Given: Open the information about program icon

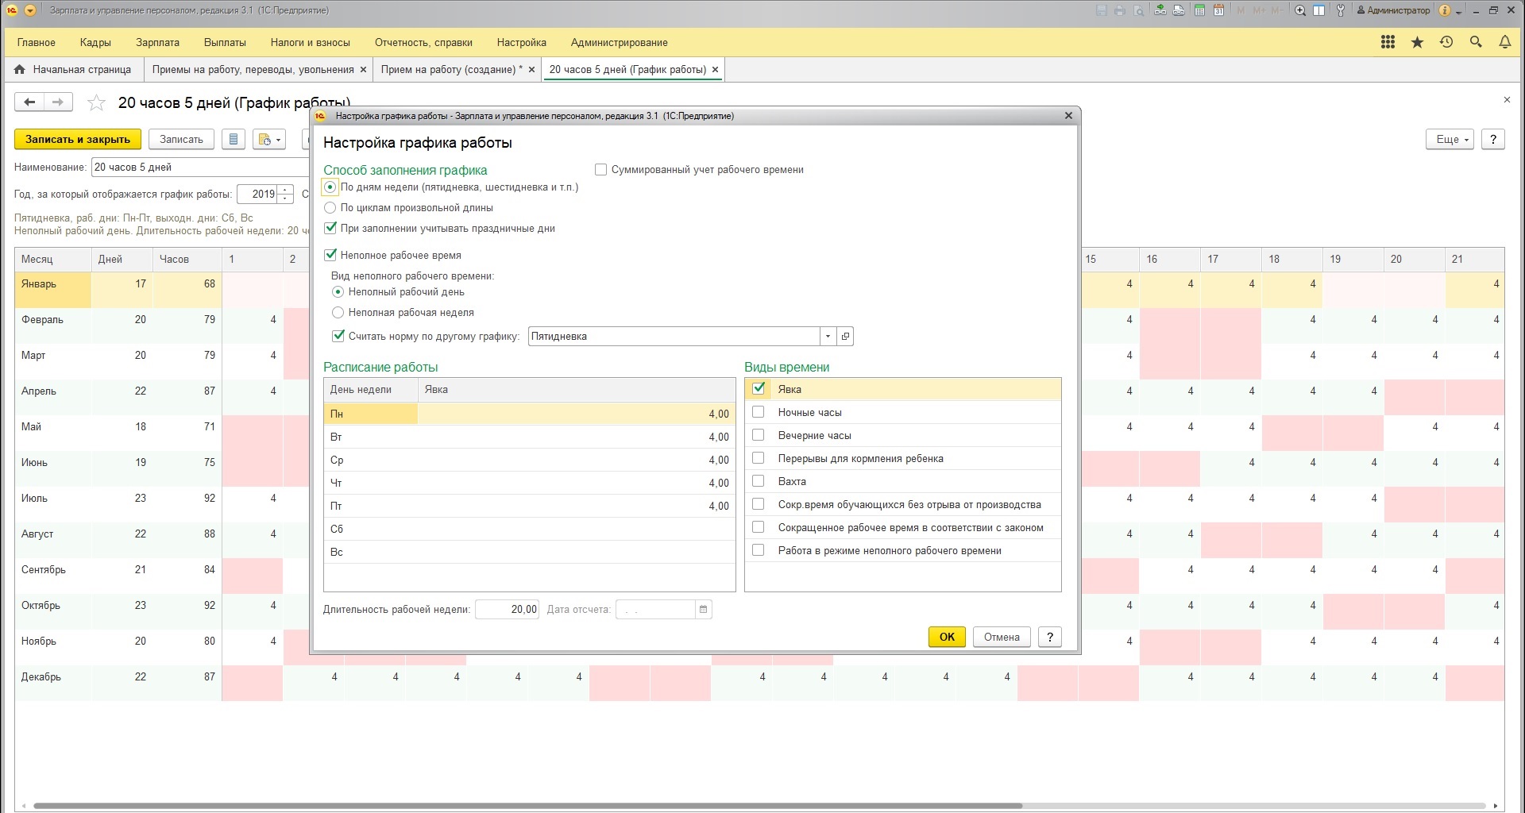Looking at the screenshot, I should (x=1445, y=10).
